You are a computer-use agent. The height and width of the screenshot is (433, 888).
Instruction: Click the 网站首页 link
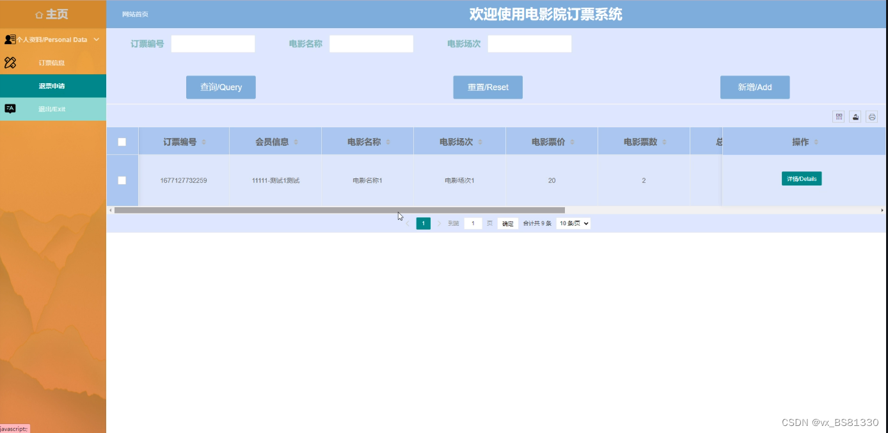click(135, 14)
